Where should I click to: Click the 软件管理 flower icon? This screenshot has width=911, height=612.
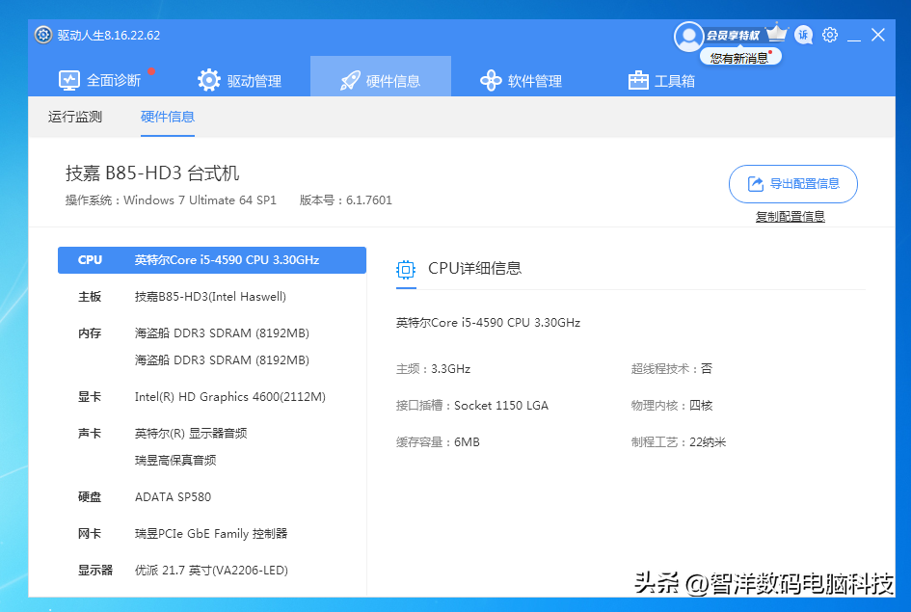[491, 80]
